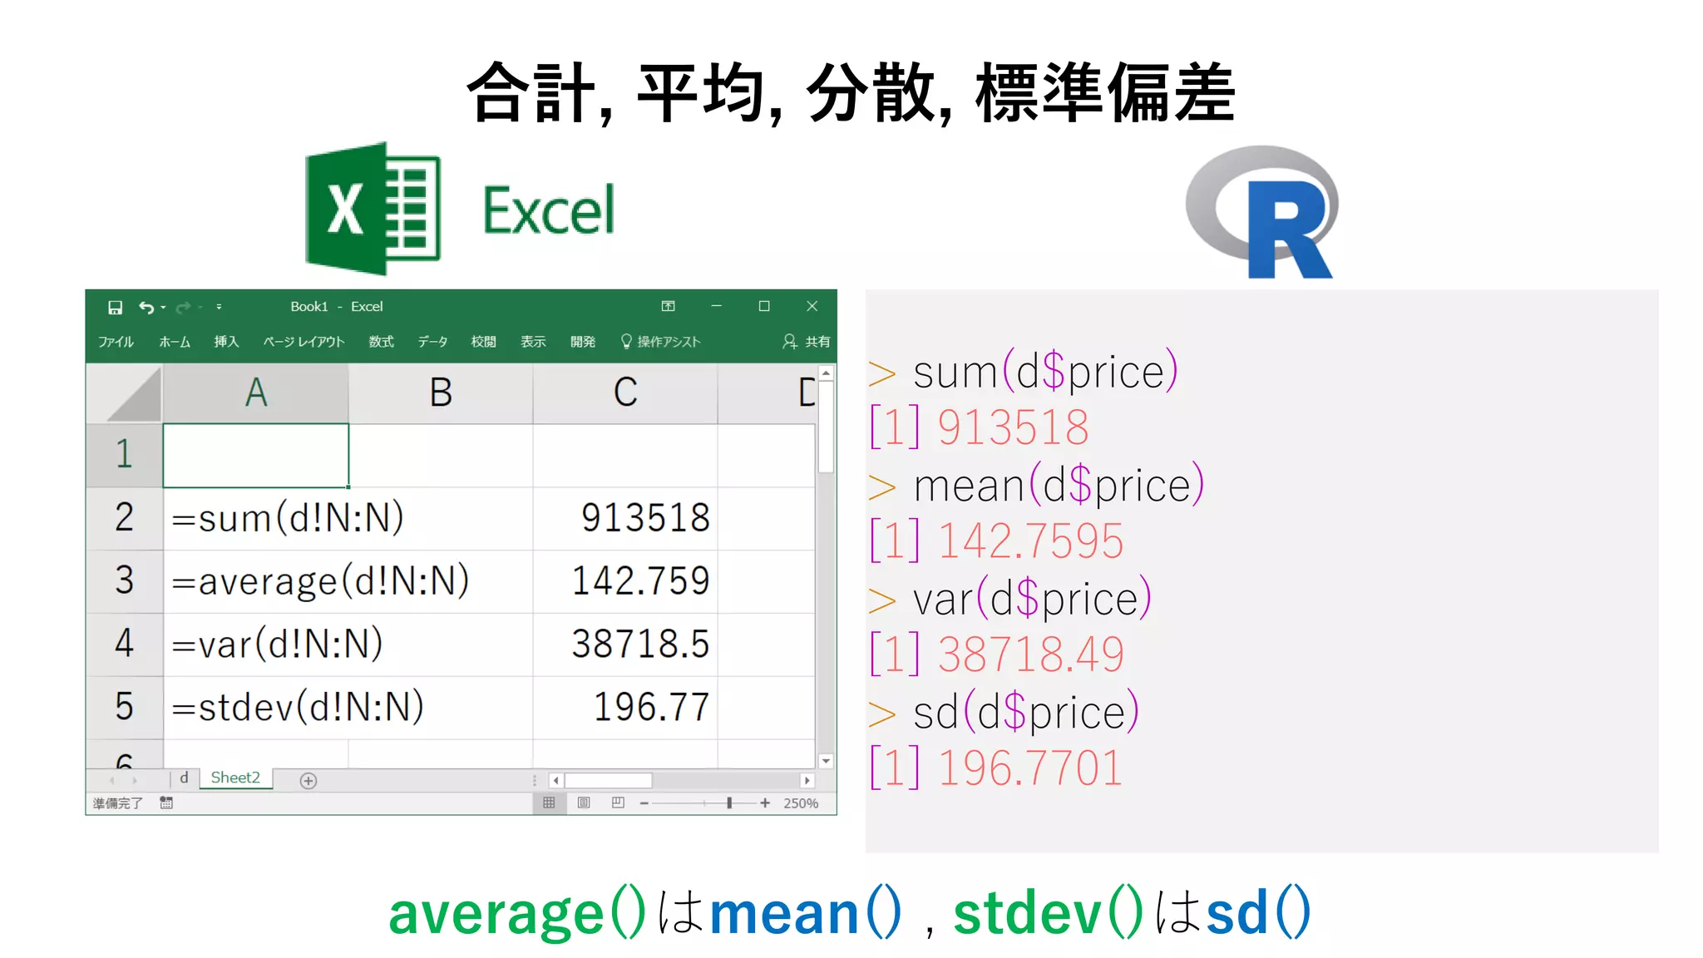The height and width of the screenshot is (958, 1703).
Task: Select cell with value 38718.5
Action: [625, 644]
